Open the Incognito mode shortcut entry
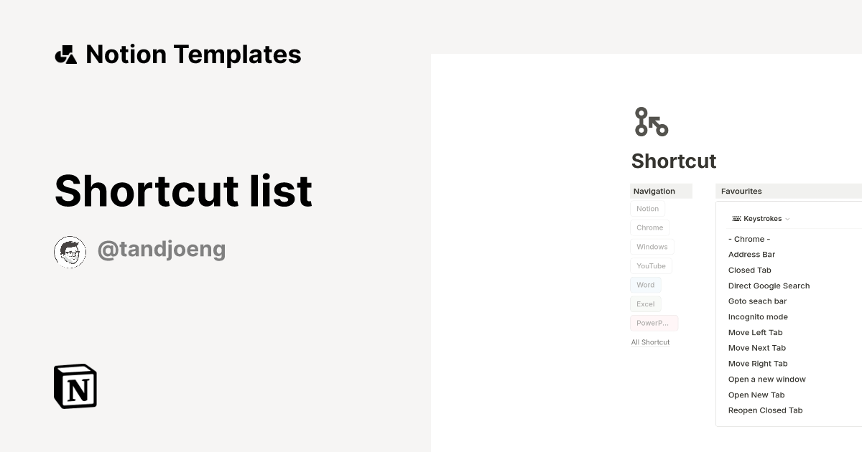 (758, 316)
